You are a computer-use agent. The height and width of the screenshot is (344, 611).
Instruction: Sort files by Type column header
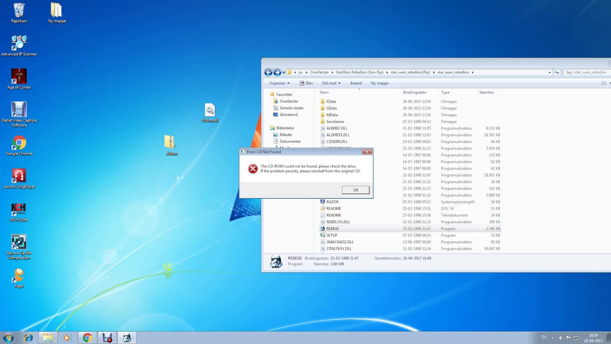pos(458,92)
